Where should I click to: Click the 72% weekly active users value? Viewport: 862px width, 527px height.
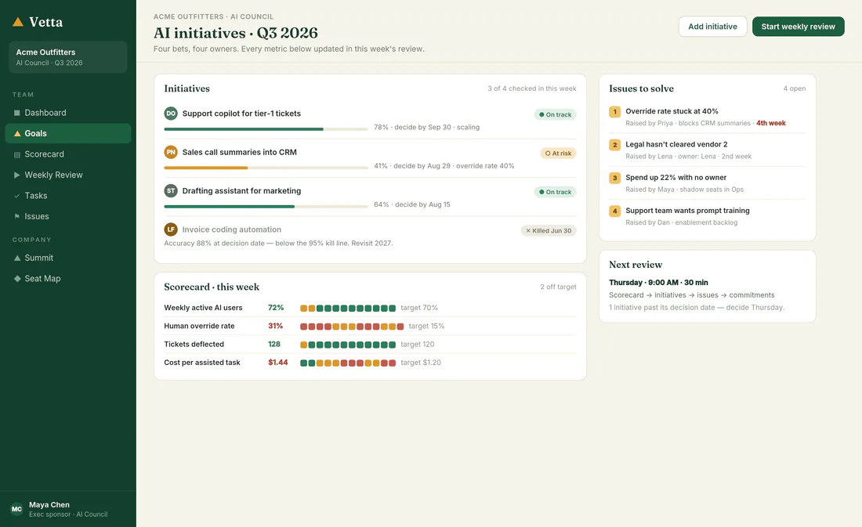coord(276,308)
